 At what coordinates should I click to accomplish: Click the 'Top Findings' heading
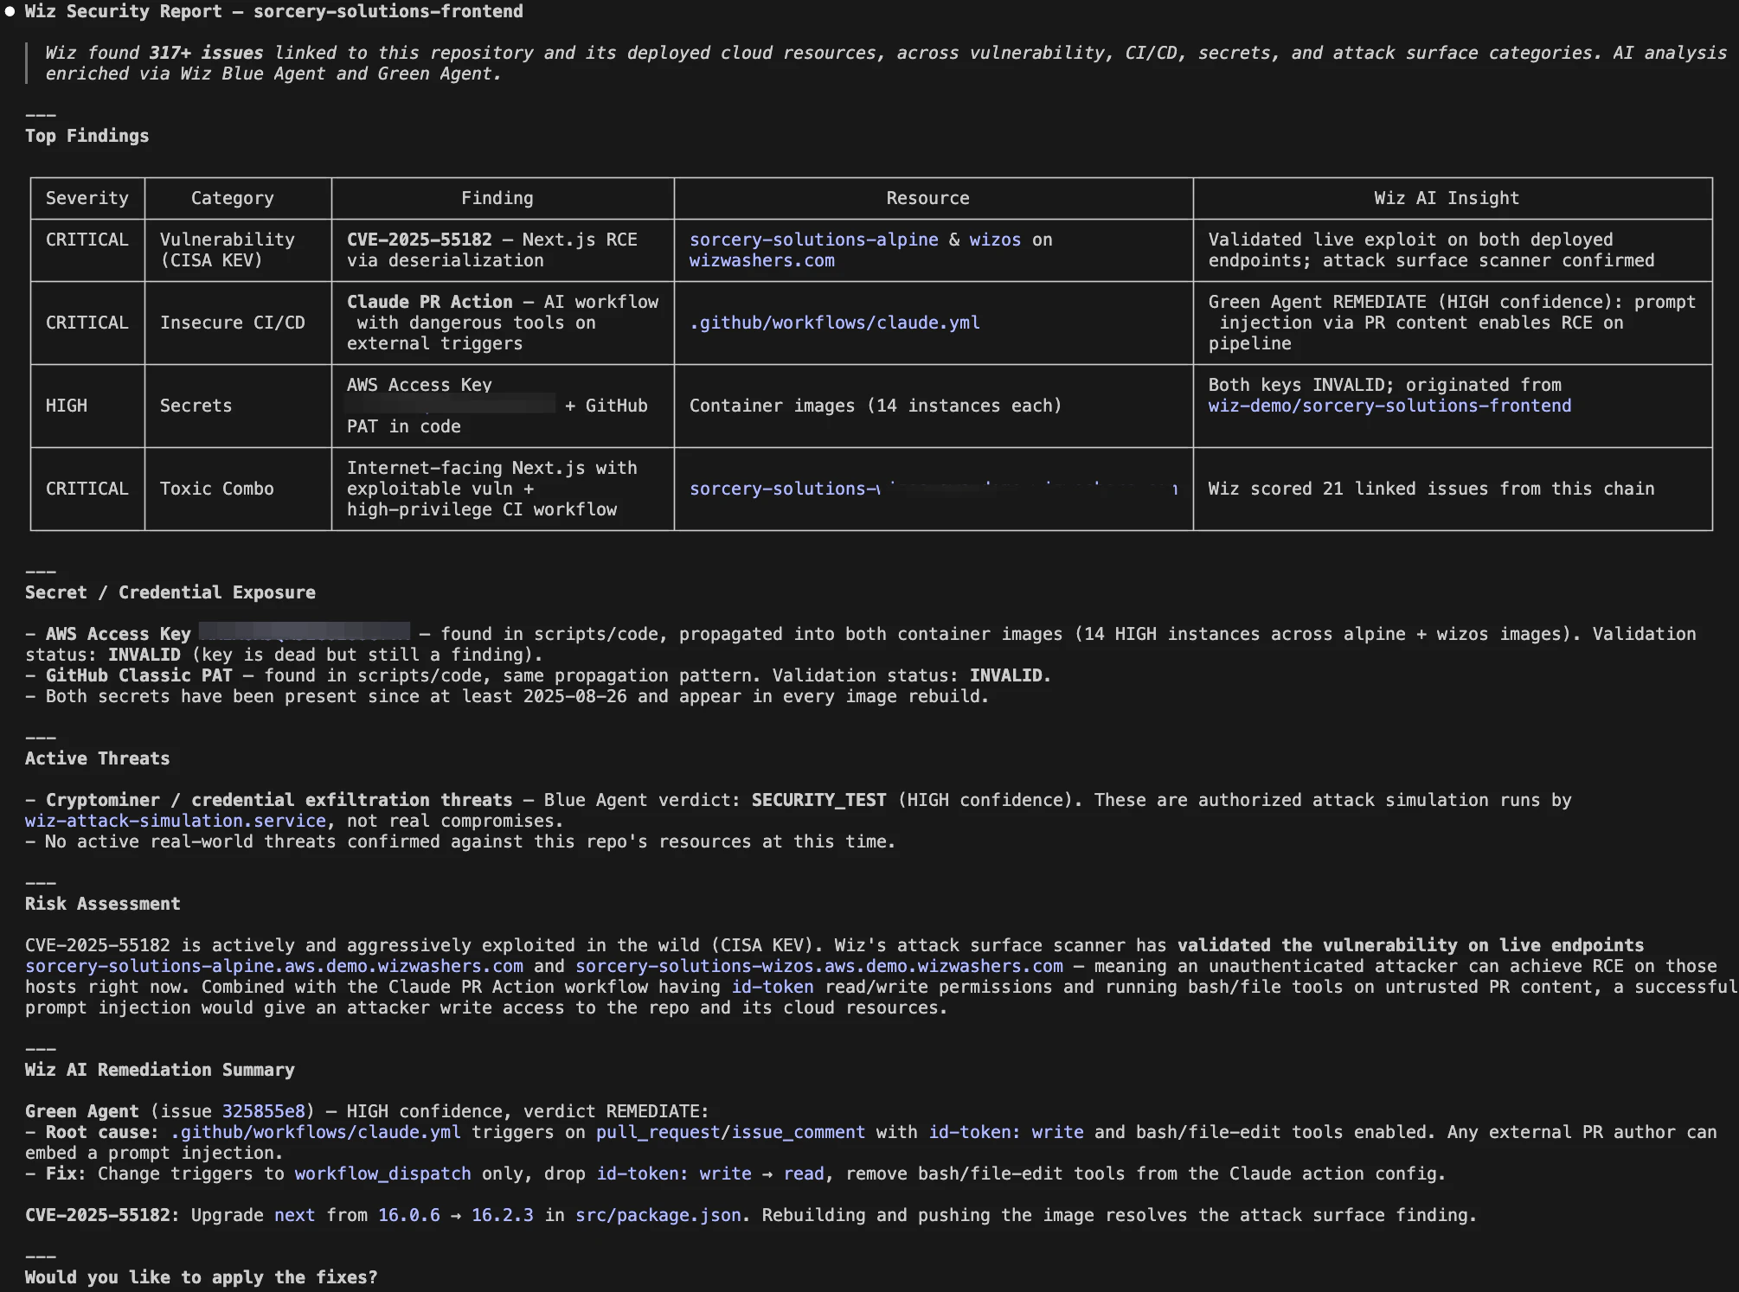click(87, 136)
